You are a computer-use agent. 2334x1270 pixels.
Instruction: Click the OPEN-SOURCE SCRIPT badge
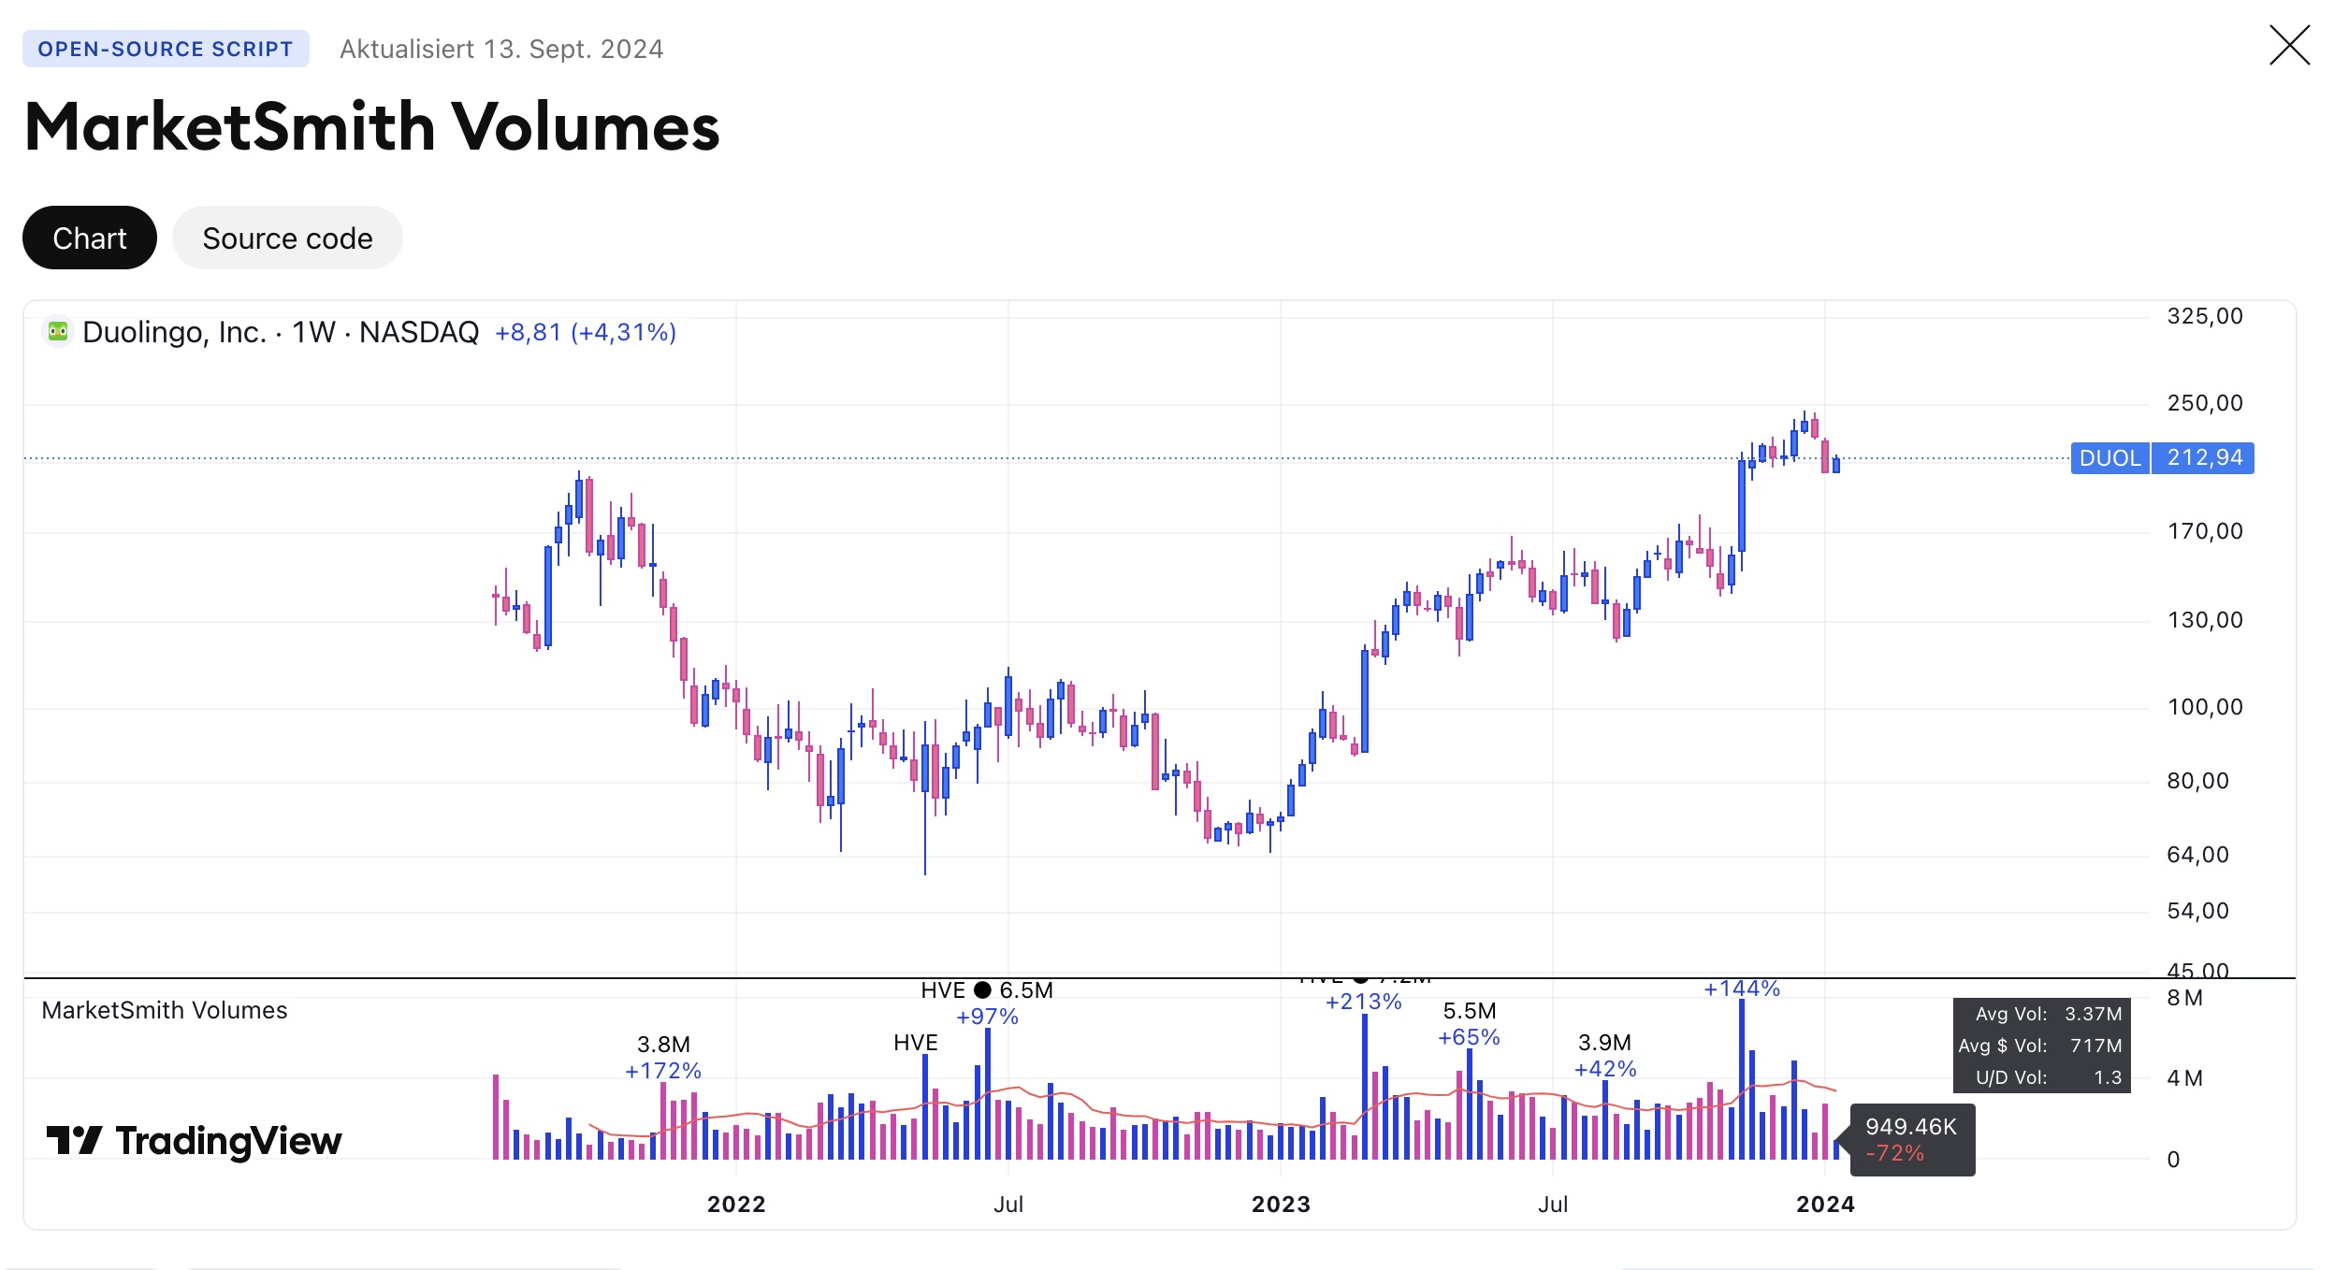166,49
